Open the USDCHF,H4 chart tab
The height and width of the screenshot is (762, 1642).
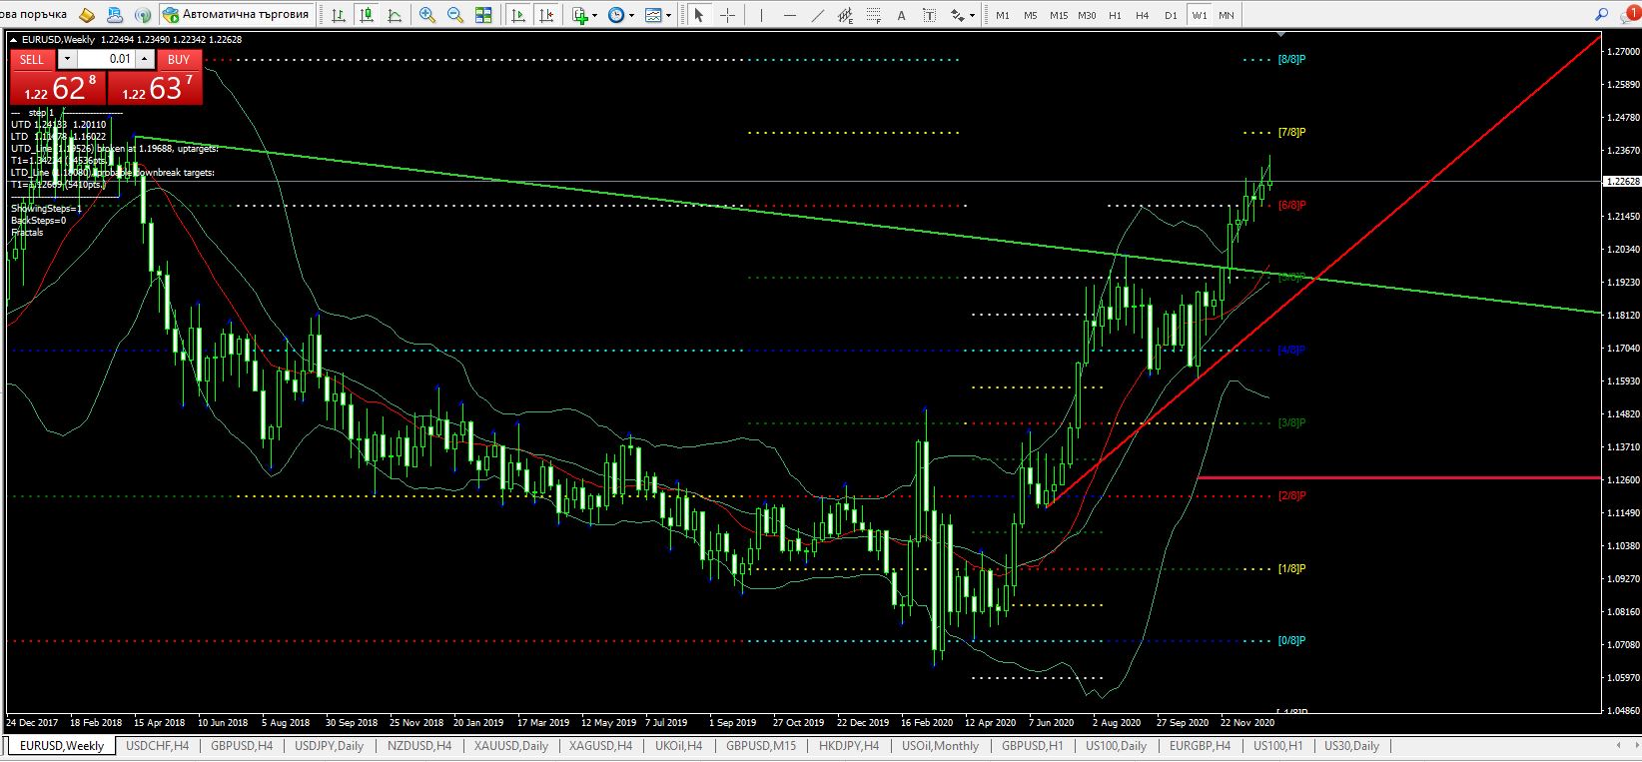pos(158,746)
